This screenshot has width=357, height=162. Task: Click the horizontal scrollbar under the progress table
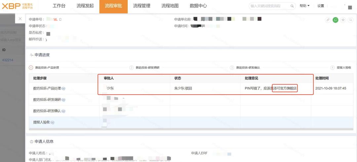tap(191, 129)
